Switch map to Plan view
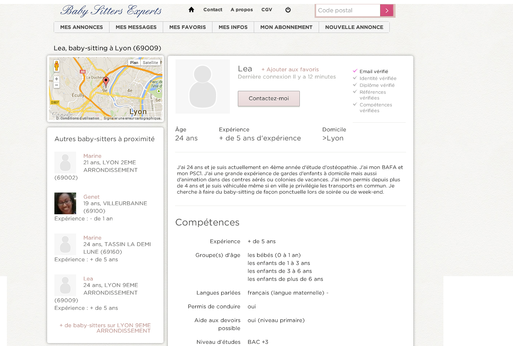513x346 pixels. (134, 63)
